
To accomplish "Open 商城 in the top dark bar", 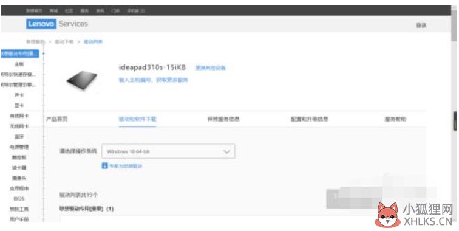I will tap(53, 11).
